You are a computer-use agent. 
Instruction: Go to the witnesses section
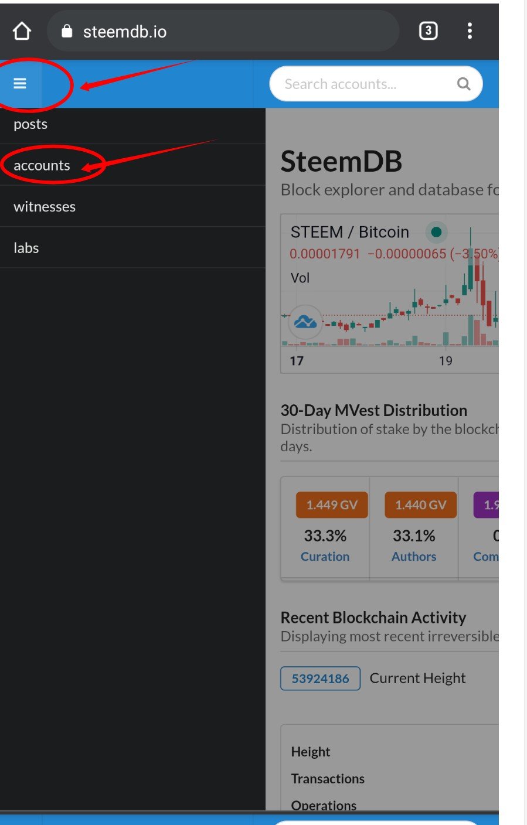pyautogui.click(x=45, y=207)
